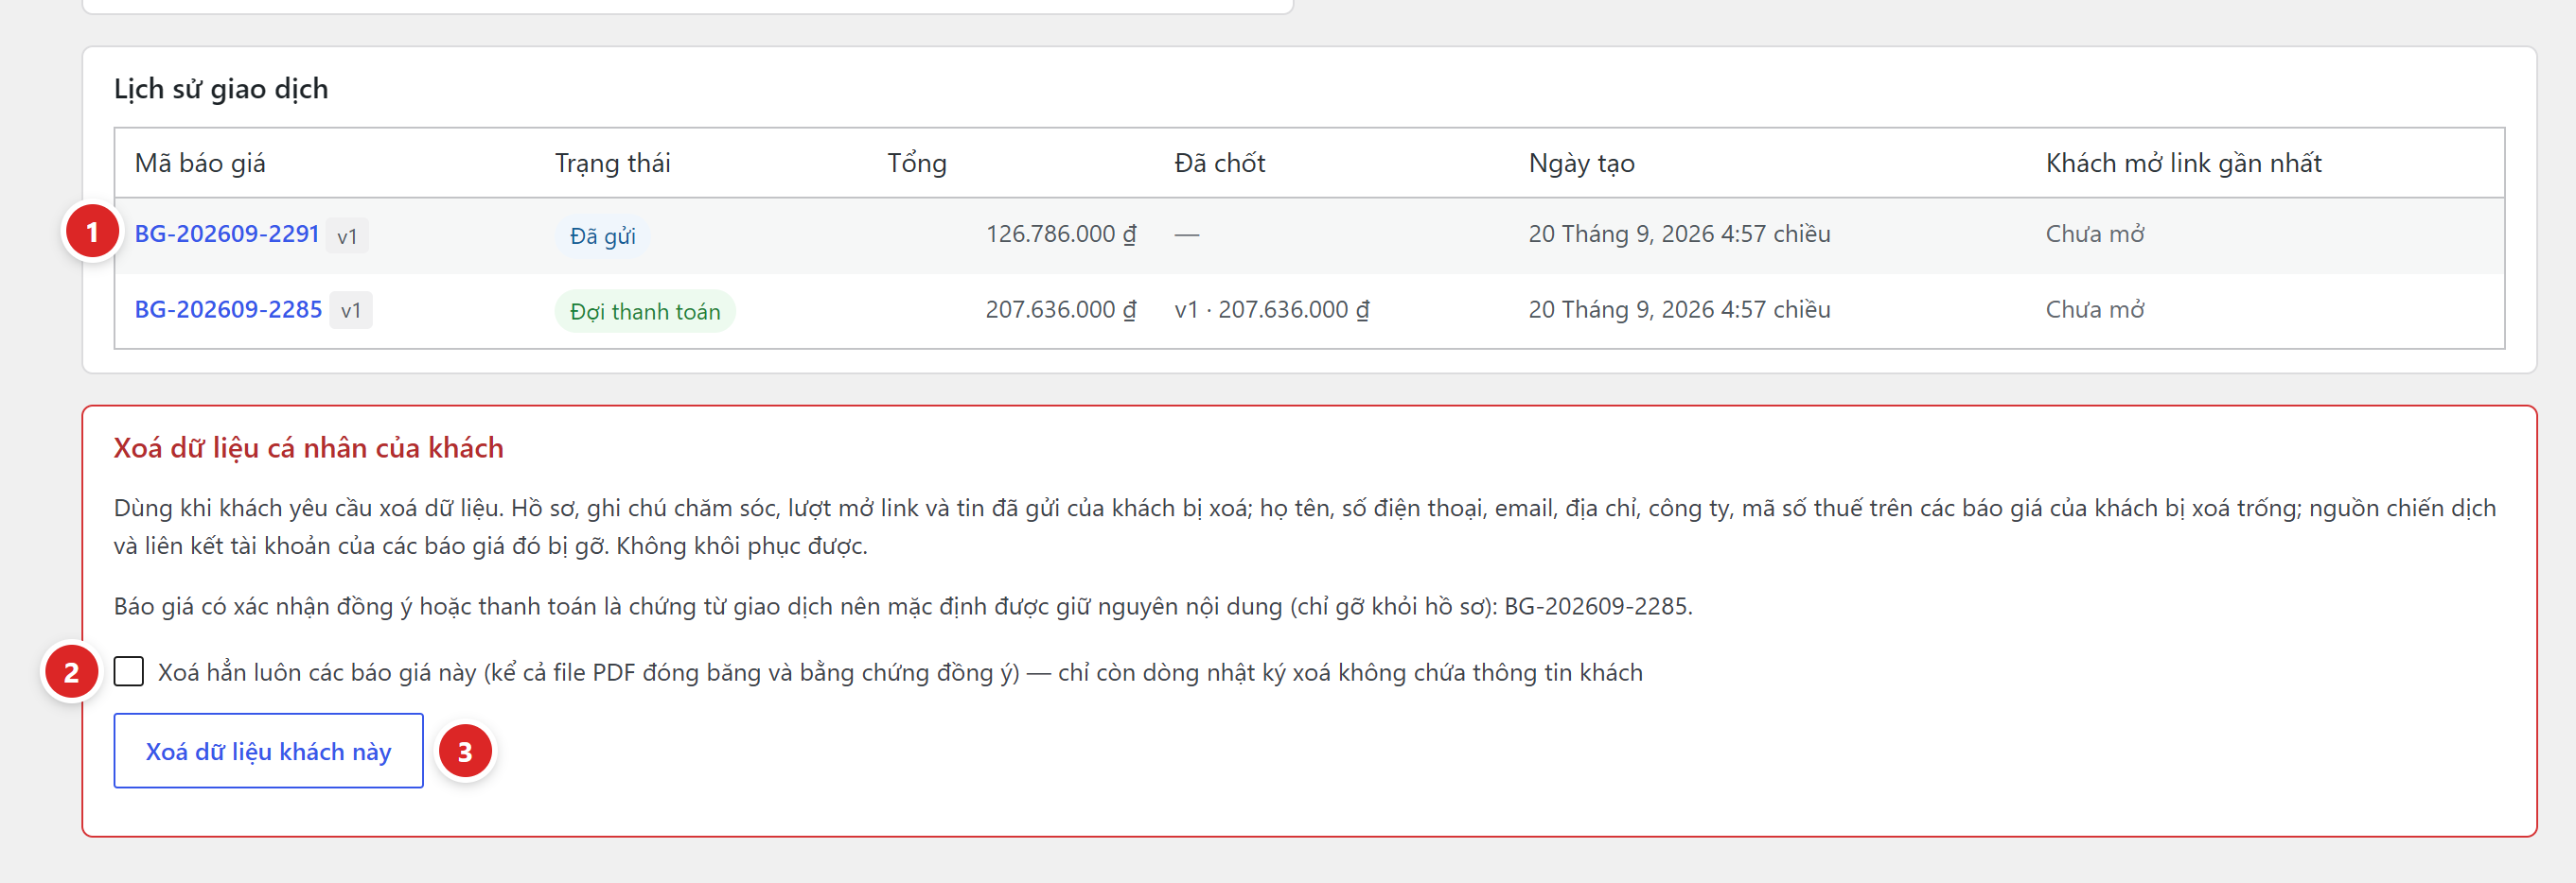
Task: Open quote BG-202609-2285
Action: pyautogui.click(x=228, y=310)
